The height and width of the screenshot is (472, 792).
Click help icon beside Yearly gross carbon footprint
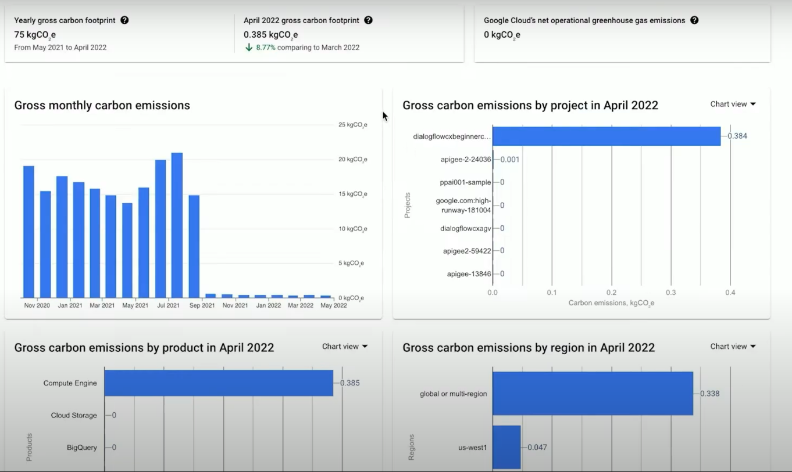coord(124,20)
